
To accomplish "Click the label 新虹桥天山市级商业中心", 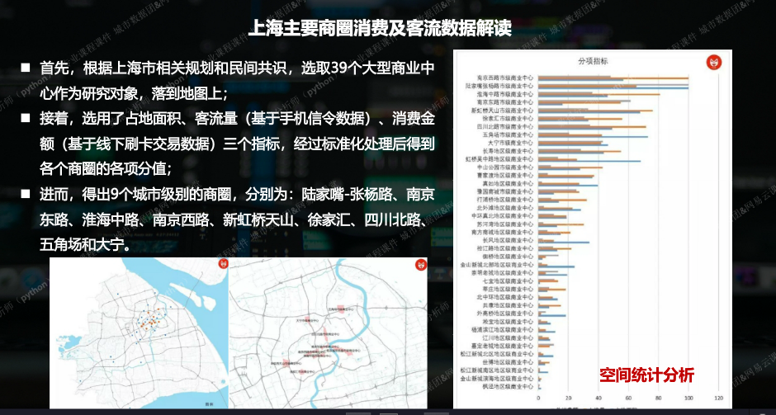I will (502, 111).
